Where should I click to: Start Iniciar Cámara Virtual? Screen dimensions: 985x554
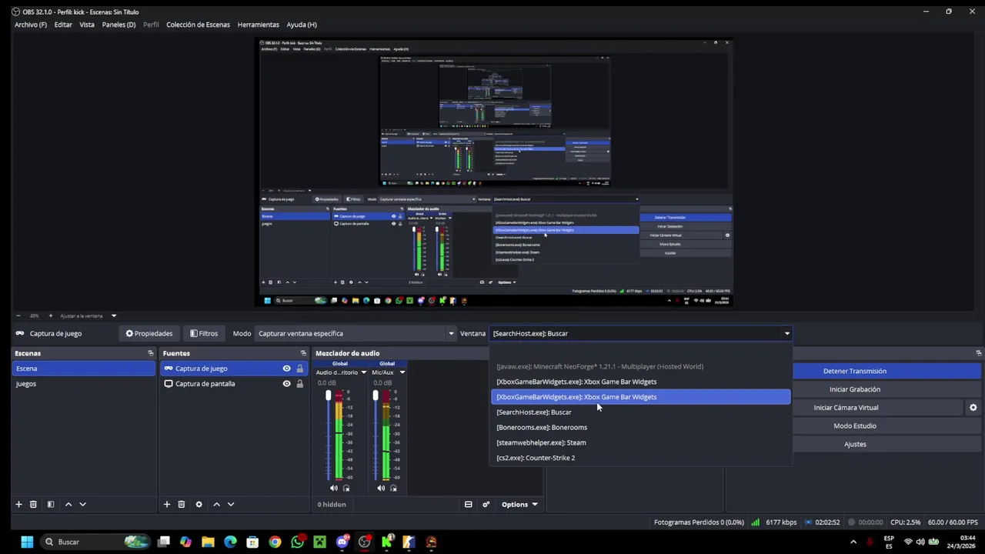pos(846,408)
